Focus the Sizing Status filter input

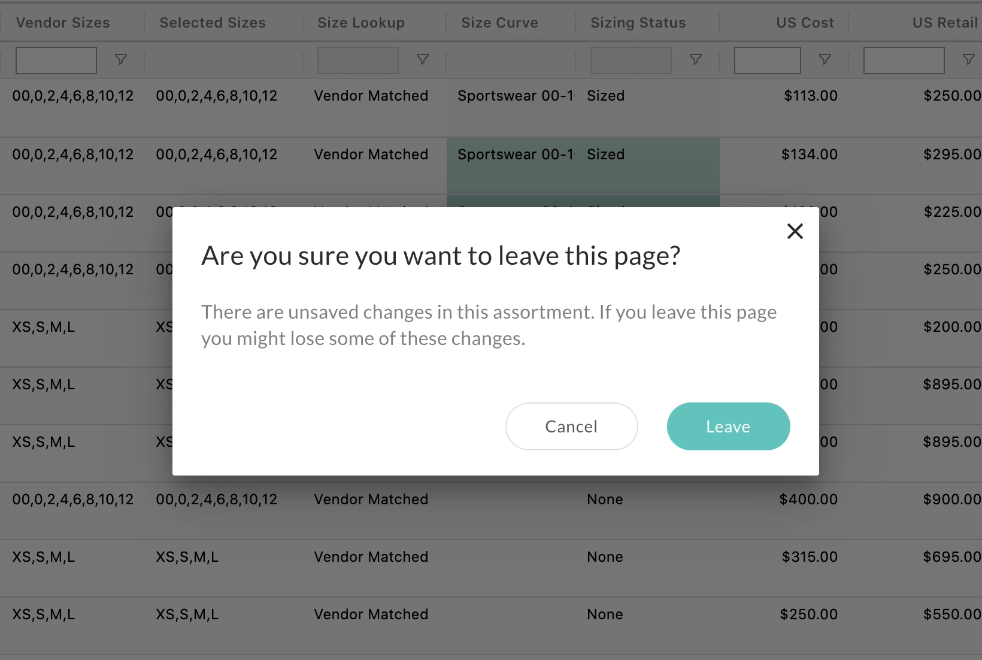point(631,60)
